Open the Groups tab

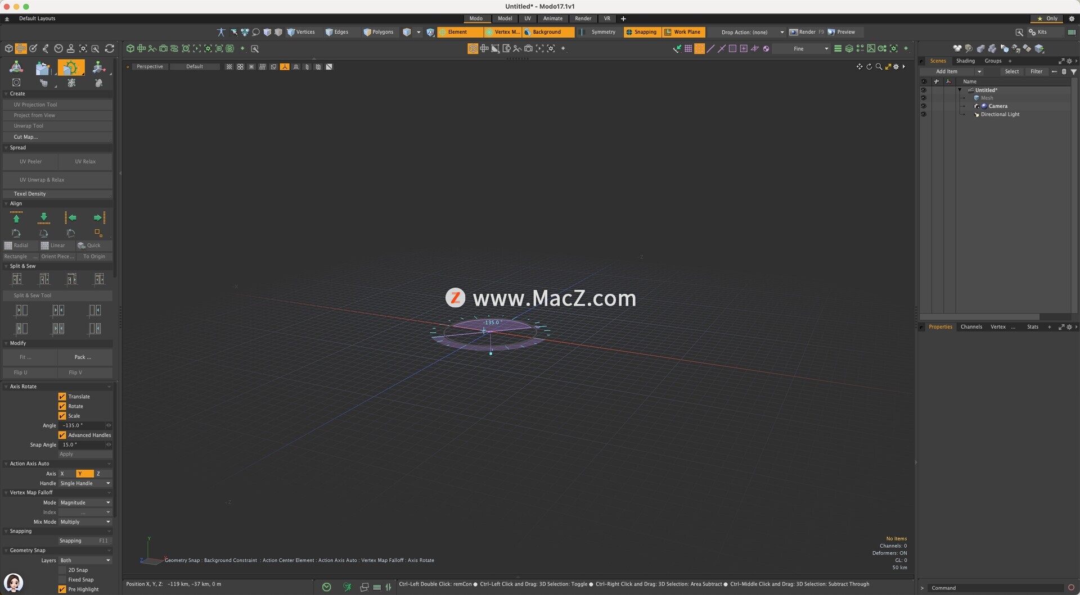click(993, 61)
